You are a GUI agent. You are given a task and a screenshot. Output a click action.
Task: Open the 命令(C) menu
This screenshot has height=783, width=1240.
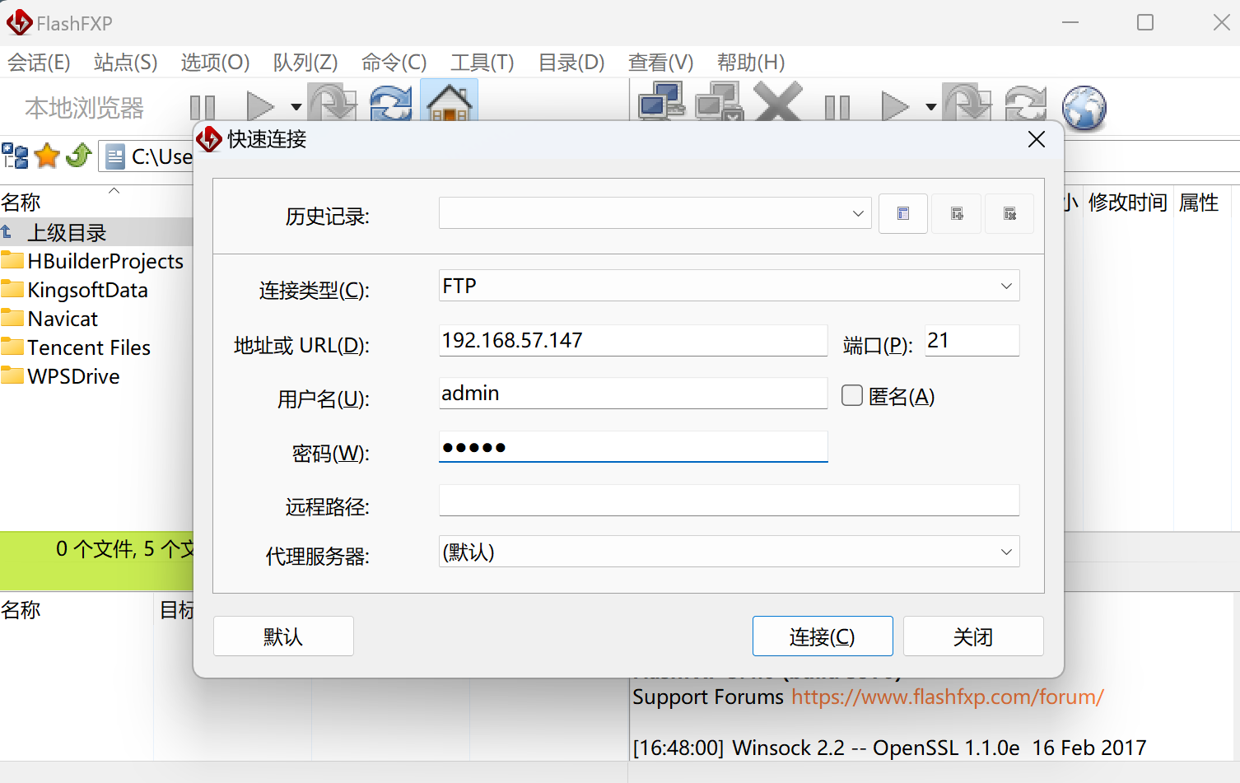point(394,63)
